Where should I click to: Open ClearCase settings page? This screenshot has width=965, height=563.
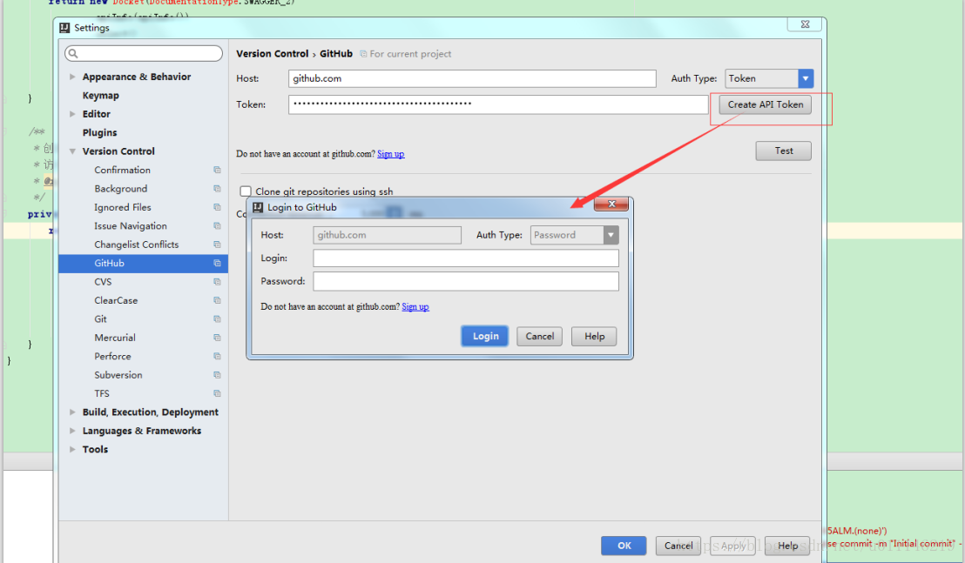(x=116, y=300)
